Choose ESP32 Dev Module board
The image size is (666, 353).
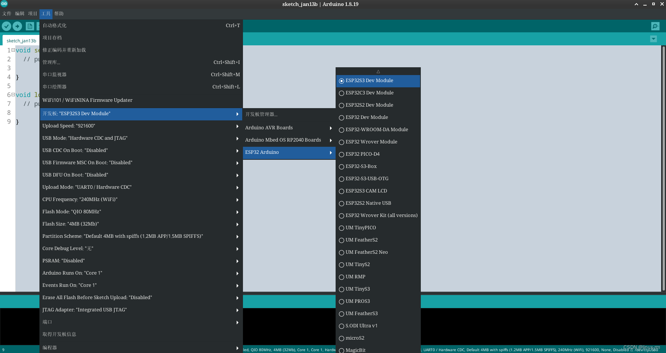(x=378, y=117)
